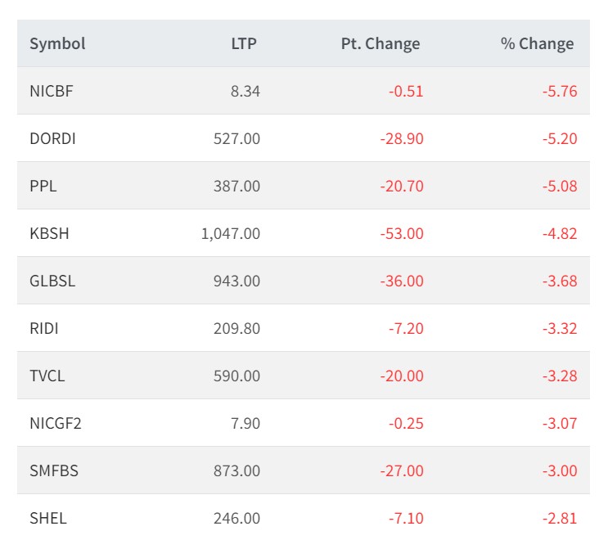Sort by the LTP column header

(244, 44)
